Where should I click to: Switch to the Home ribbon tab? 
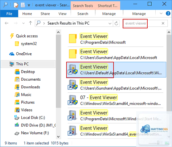[27, 14]
